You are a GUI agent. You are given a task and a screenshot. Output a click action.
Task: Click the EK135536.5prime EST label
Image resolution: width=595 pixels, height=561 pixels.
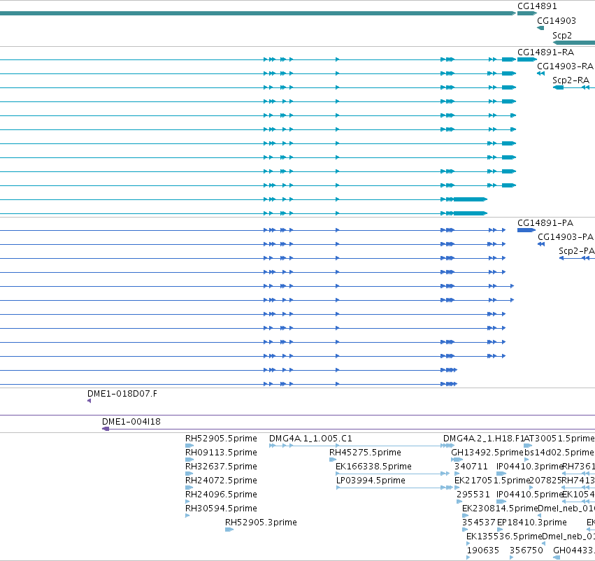504,537
